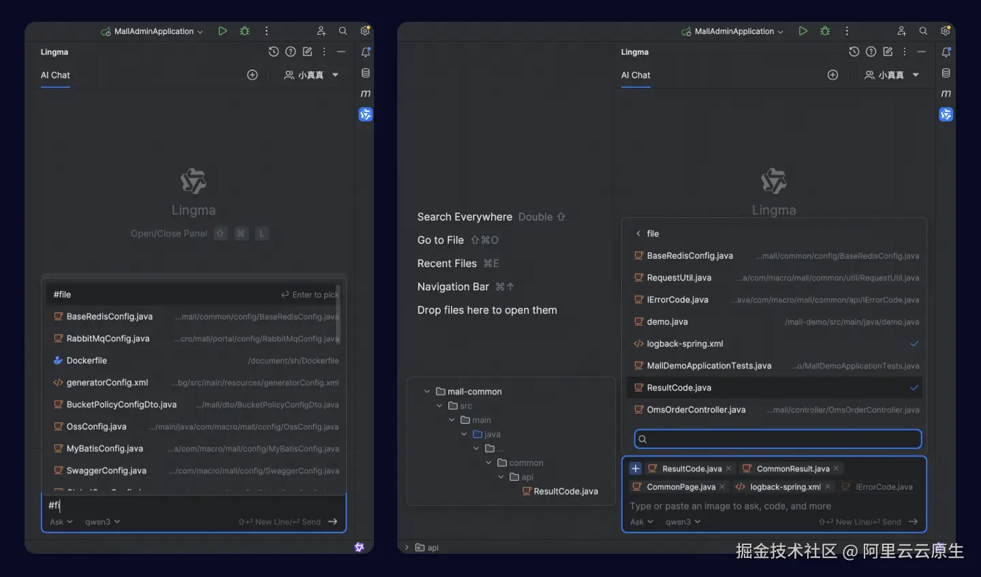This screenshot has width=981, height=577.
Task: Choose RabbitMqConfig.java from left file suggestions
Action: (x=193, y=339)
